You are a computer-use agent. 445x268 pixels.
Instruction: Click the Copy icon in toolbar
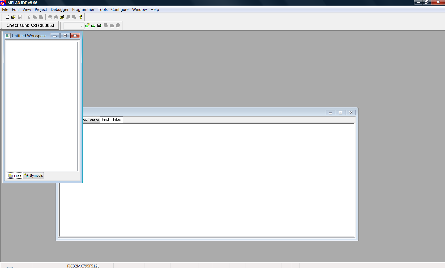point(35,17)
